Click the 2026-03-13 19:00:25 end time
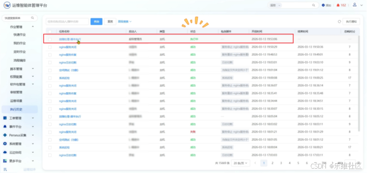 point(310,78)
